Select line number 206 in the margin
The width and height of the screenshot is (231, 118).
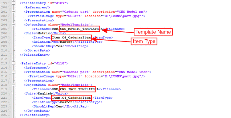click(x=4, y=33)
